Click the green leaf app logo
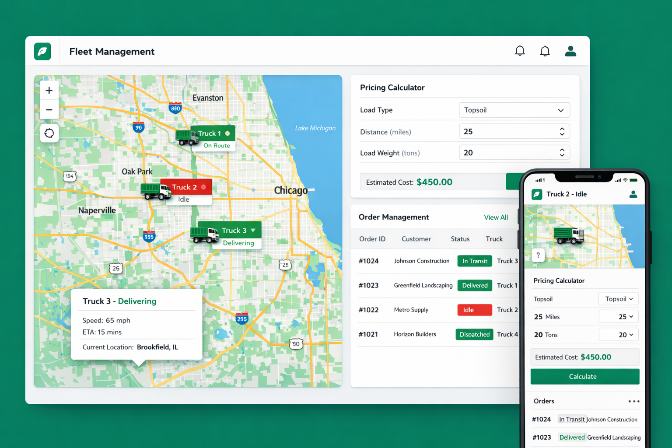Image resolution: width=672 pixels, height=448 pixels. tap(42, 52)
